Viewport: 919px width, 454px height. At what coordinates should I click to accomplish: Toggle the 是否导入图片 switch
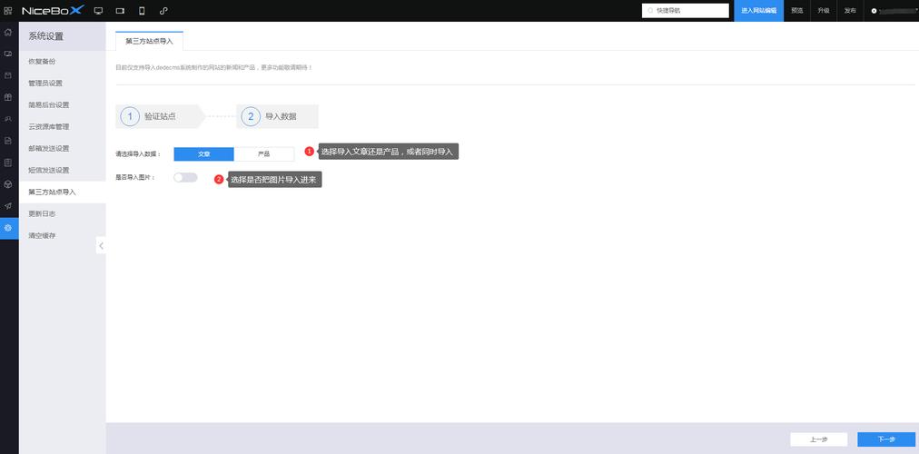tap(185, 177)
